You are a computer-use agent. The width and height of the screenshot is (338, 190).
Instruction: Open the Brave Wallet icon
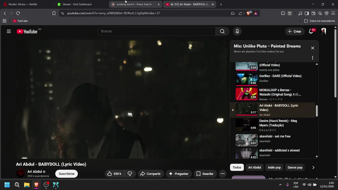(x=313, y=13)
